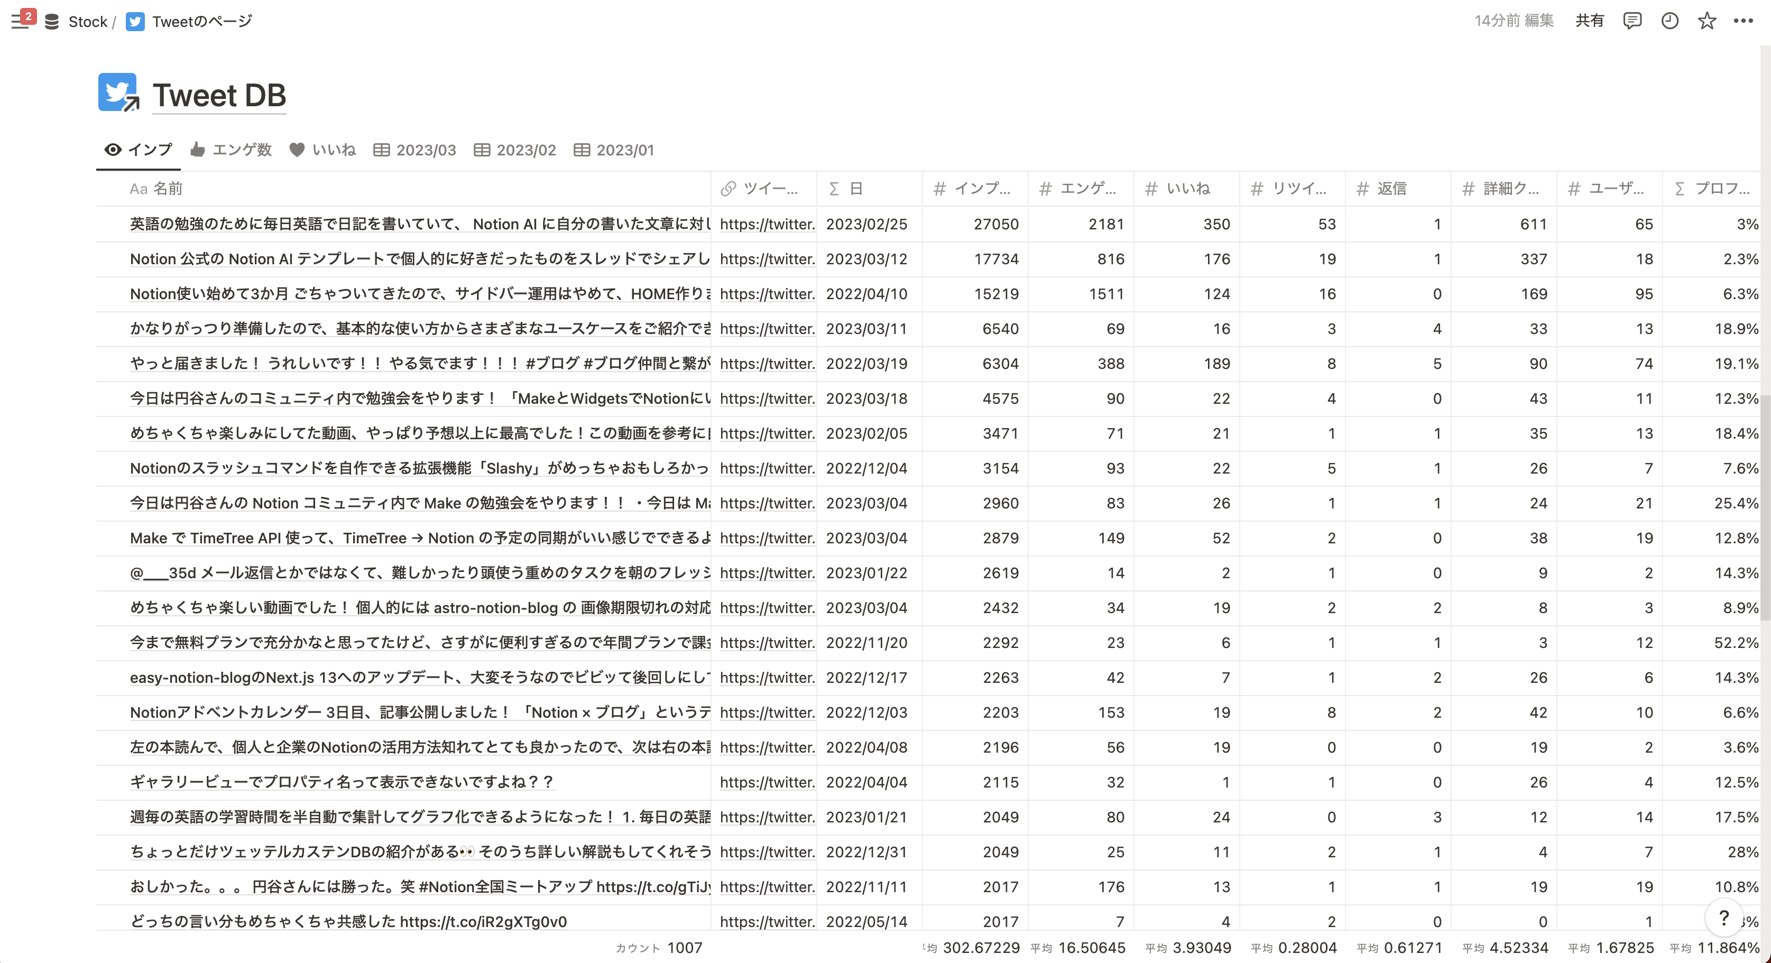Open row starting かなりがっつり準備した
This screenshot has height=963, width=1771.
click(x=420, y=329)
